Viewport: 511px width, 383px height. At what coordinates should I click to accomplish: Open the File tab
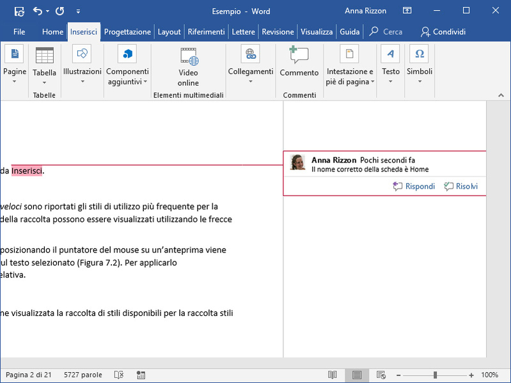(x=19, y=32)
